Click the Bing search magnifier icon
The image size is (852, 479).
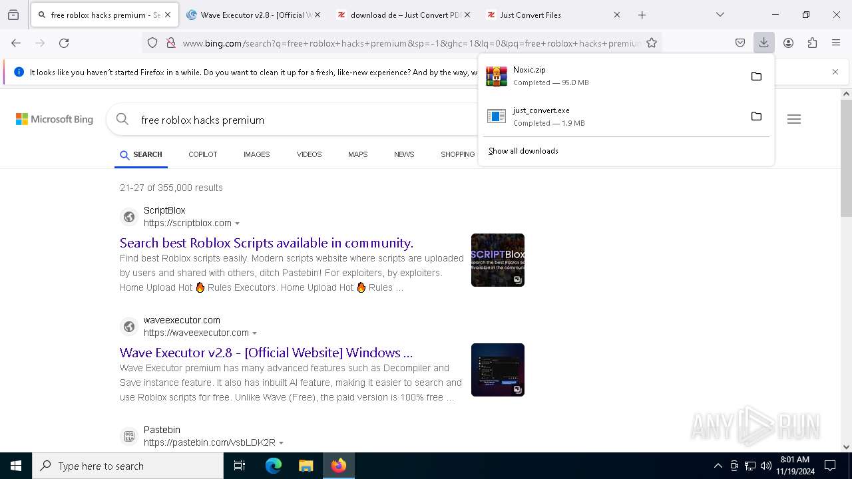click(x=122, y=119)
